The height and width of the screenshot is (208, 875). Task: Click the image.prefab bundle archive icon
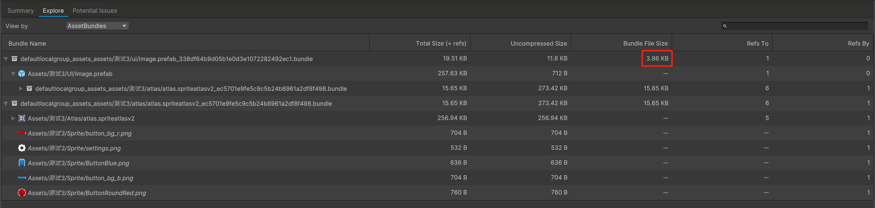[14, 59]
